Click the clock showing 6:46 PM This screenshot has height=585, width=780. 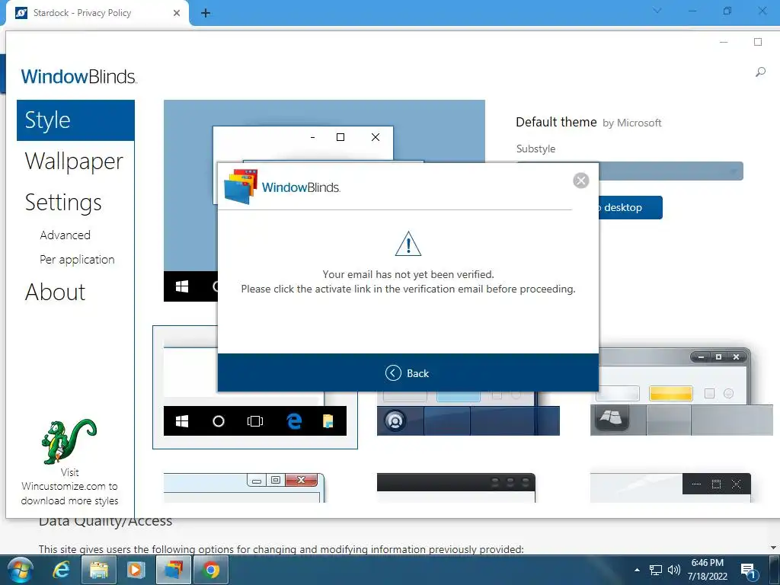[x=708, y=570]
